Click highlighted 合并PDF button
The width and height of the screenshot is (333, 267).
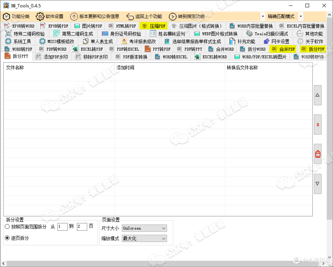[283, 49]
